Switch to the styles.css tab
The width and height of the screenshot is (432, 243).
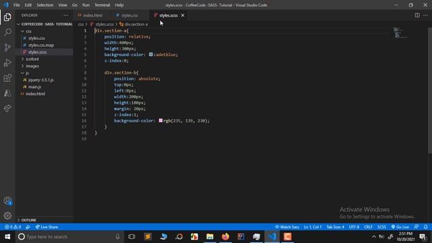(130, 16)
